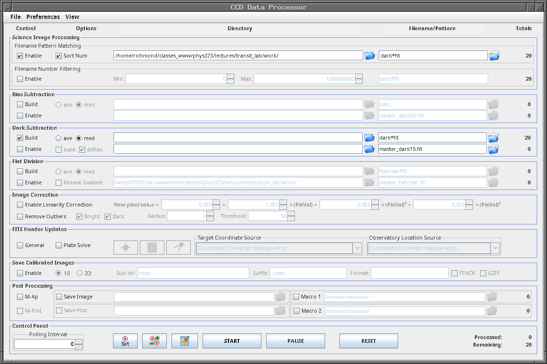Click the science image directory path field

point(238,56)
